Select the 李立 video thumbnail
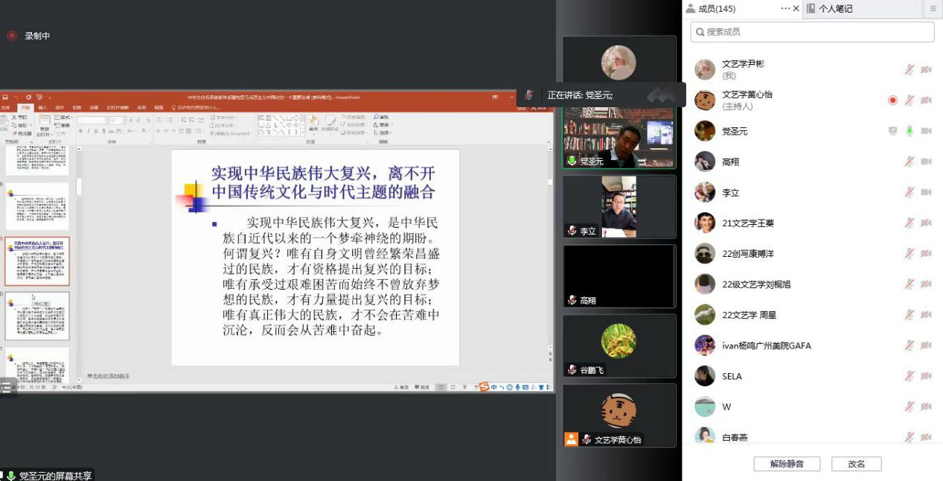943x481 pixels. [x=618, y=206]
